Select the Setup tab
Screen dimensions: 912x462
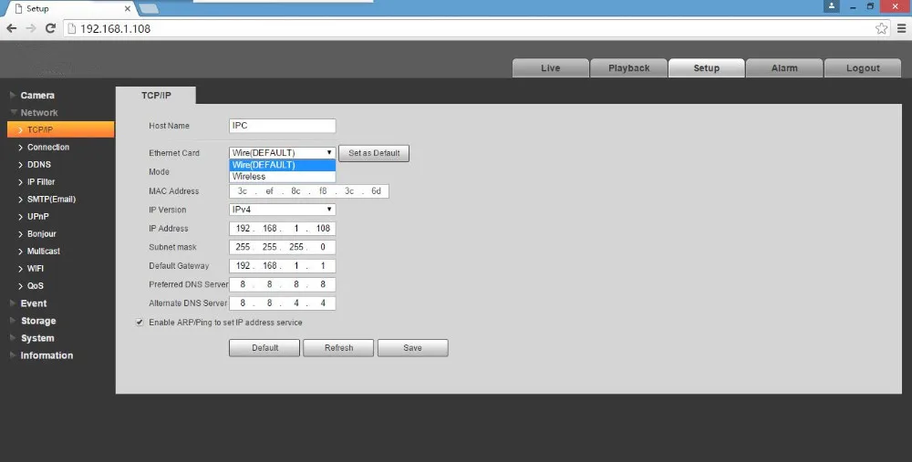click(x=707, y=68)
